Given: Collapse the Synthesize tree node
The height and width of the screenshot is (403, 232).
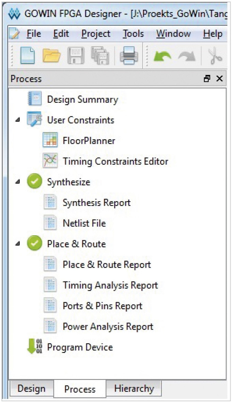Looking at the screenshot, I should click(17, 182).
